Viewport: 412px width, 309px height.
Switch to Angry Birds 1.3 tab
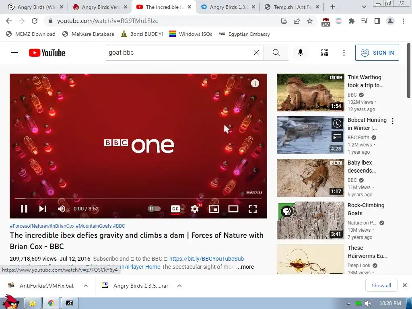click(x=228, y=7)
